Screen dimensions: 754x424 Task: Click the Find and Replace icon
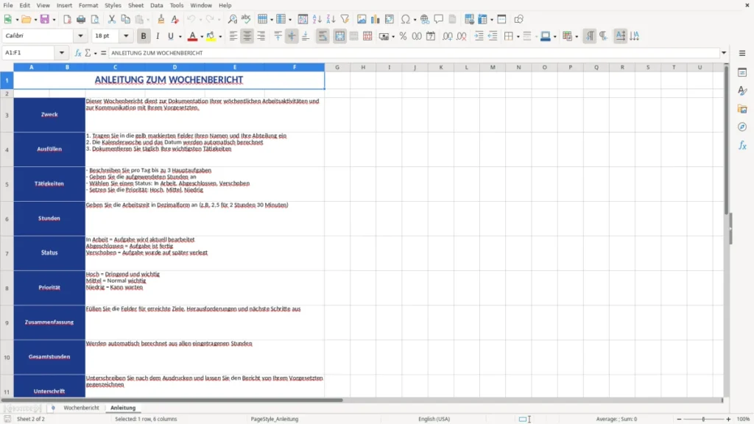point(232,19)
